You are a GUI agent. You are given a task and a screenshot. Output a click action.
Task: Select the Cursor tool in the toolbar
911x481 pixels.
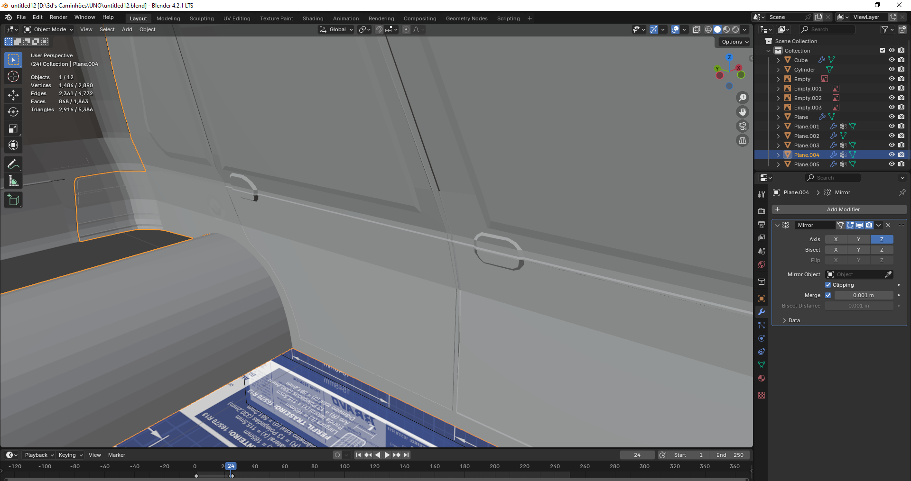click(x=13, y=77)
